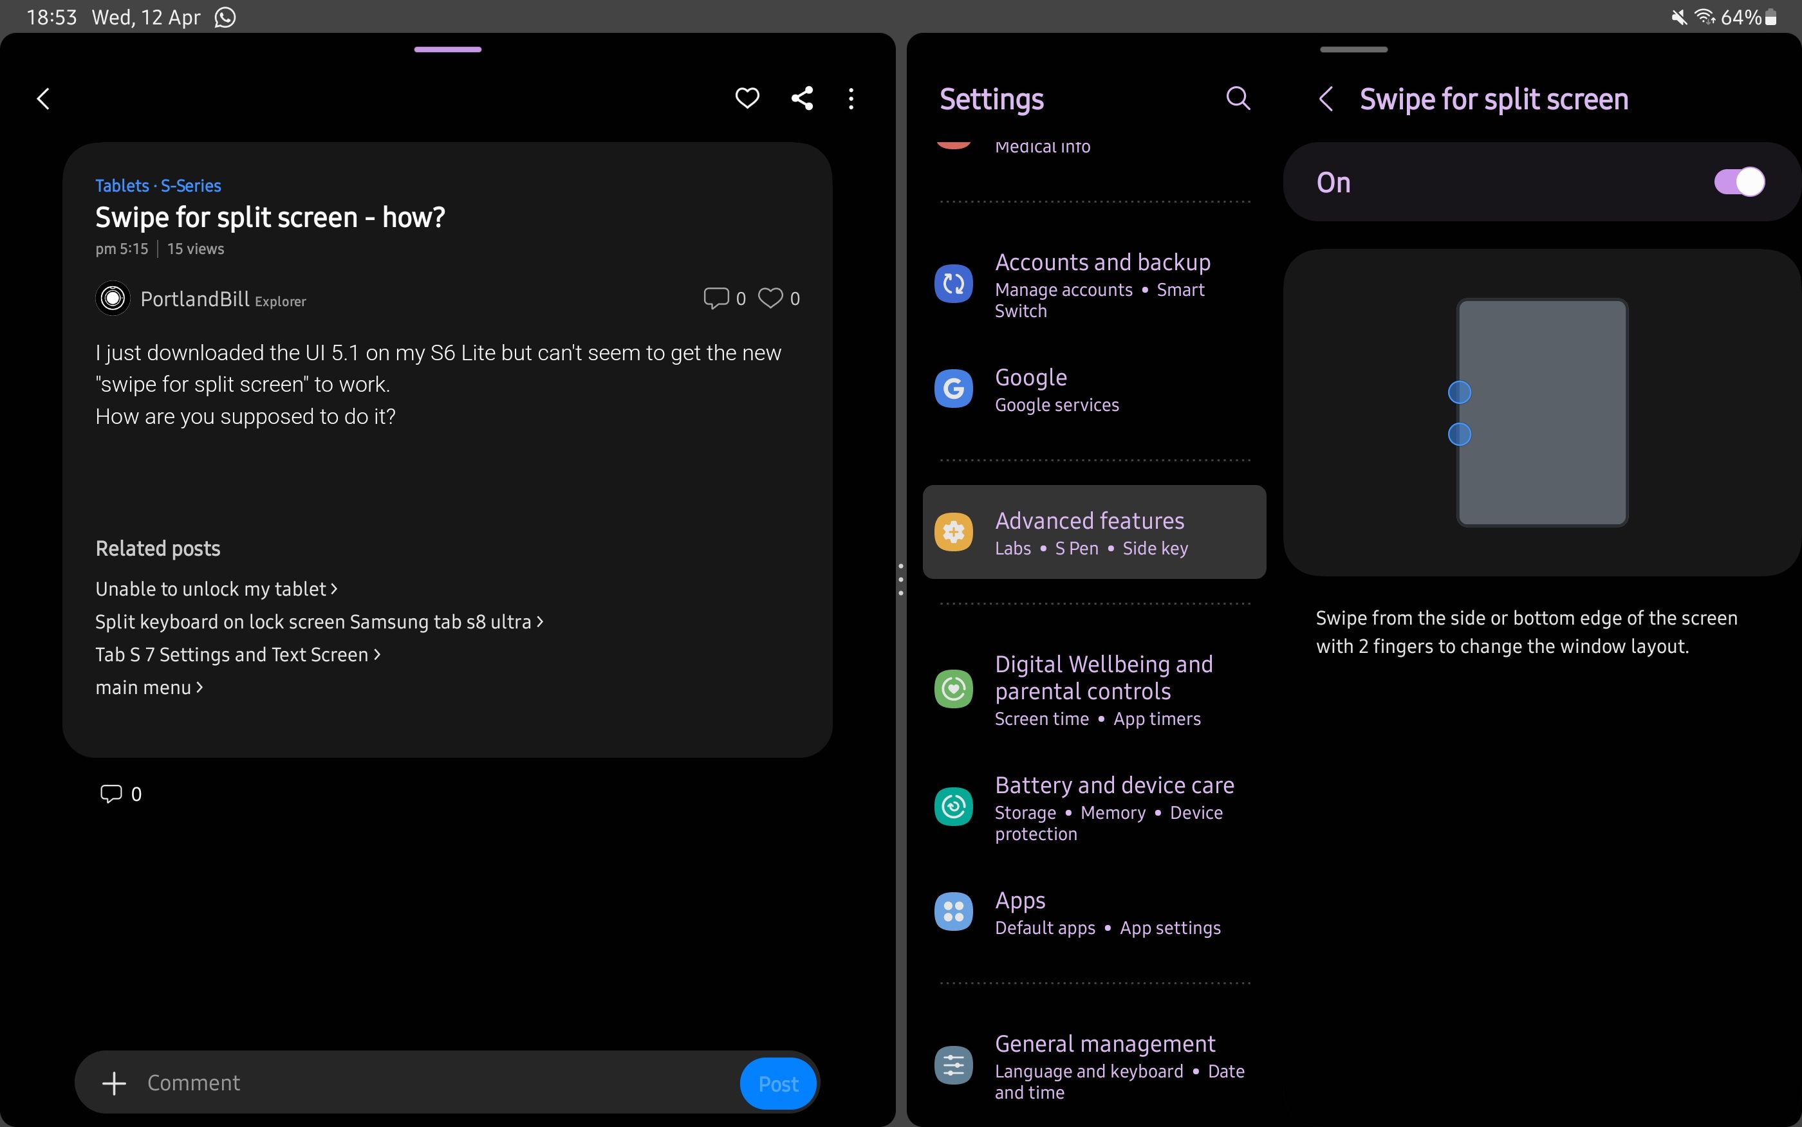Go back using the Swipe for split screen chevron

pyautogui.click(x=1326, y=98)
